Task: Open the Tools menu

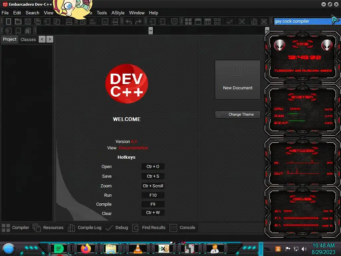Action: pos(102,13)
